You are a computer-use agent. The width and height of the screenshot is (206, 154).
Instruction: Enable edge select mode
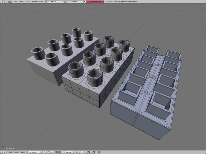click(89, 152)
